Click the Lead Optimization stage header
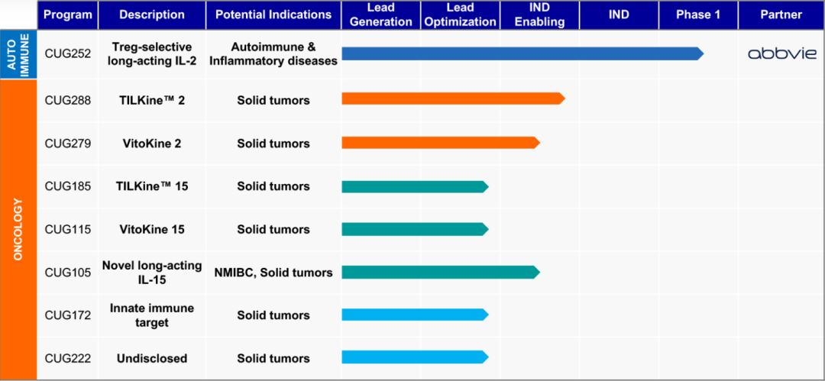Viewport: 825px width, 381px height. (x=460, y=15)
